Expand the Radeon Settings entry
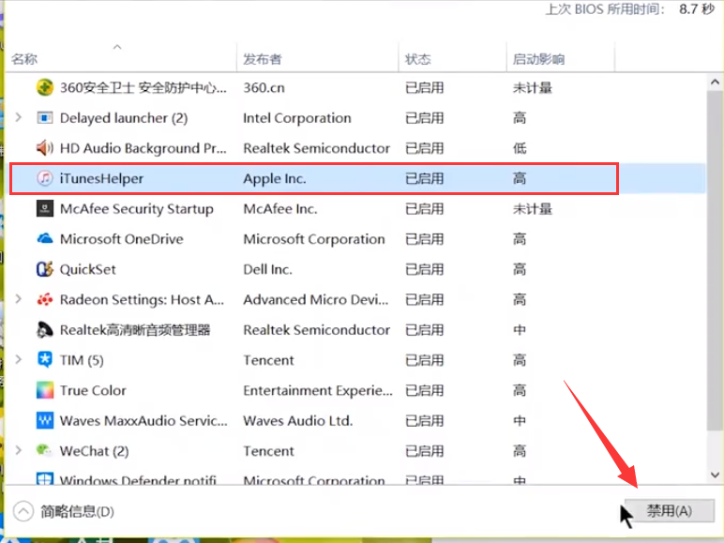Screen dimensions: 724x543 point(19,300)
